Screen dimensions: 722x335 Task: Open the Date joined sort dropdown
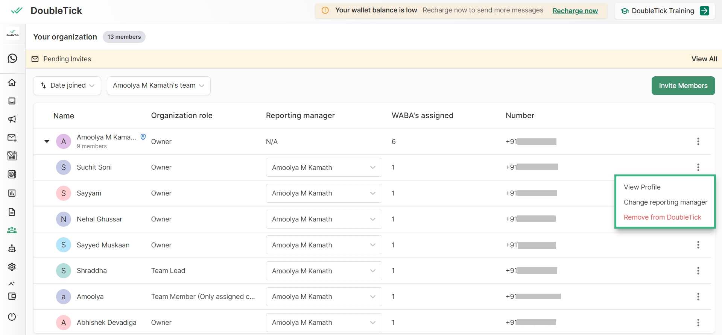tap(67, 86)
